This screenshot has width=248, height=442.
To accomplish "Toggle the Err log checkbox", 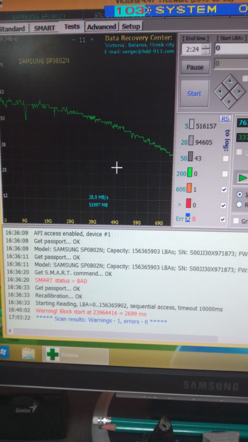I will tap(223, 219).
